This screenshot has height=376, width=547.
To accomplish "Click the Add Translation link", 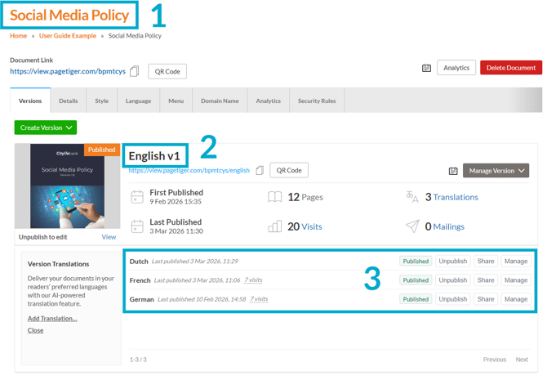I will [x=52, y=319].
